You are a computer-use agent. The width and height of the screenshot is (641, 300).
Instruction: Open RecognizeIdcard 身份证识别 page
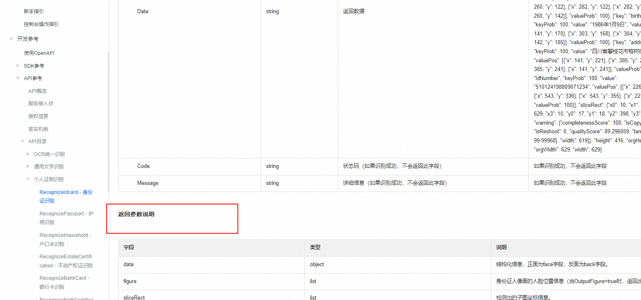pos(66,196)
